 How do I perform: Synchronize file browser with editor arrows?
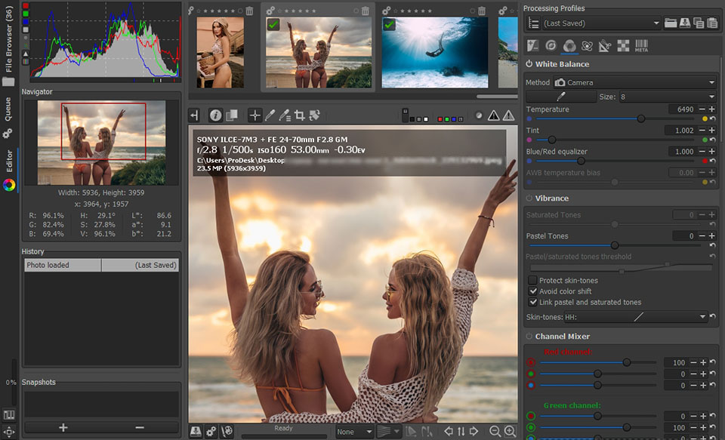coord(461,431)
